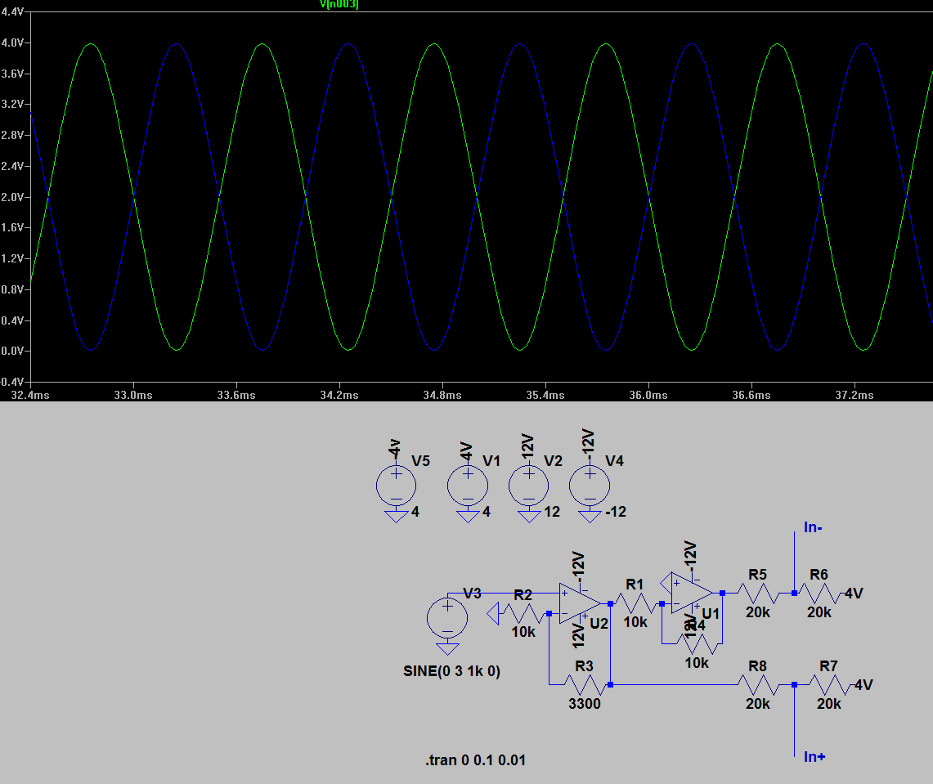The width and height of the screenshot is (933, 784).
Task: Select resistor R2 zigzag symbol
Action: tap(523, 613)
